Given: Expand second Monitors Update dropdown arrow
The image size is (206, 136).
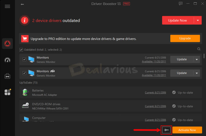Looking at the screenshot, I should [x=197, y=73].
